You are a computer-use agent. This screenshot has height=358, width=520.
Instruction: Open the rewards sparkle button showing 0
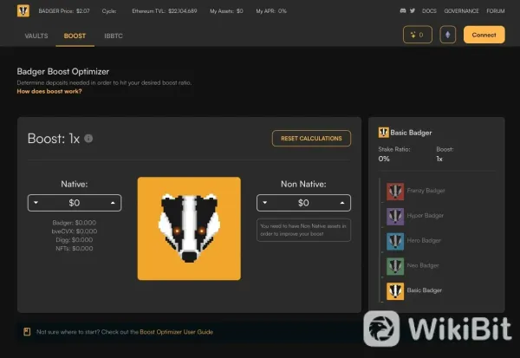pos(418,35)
